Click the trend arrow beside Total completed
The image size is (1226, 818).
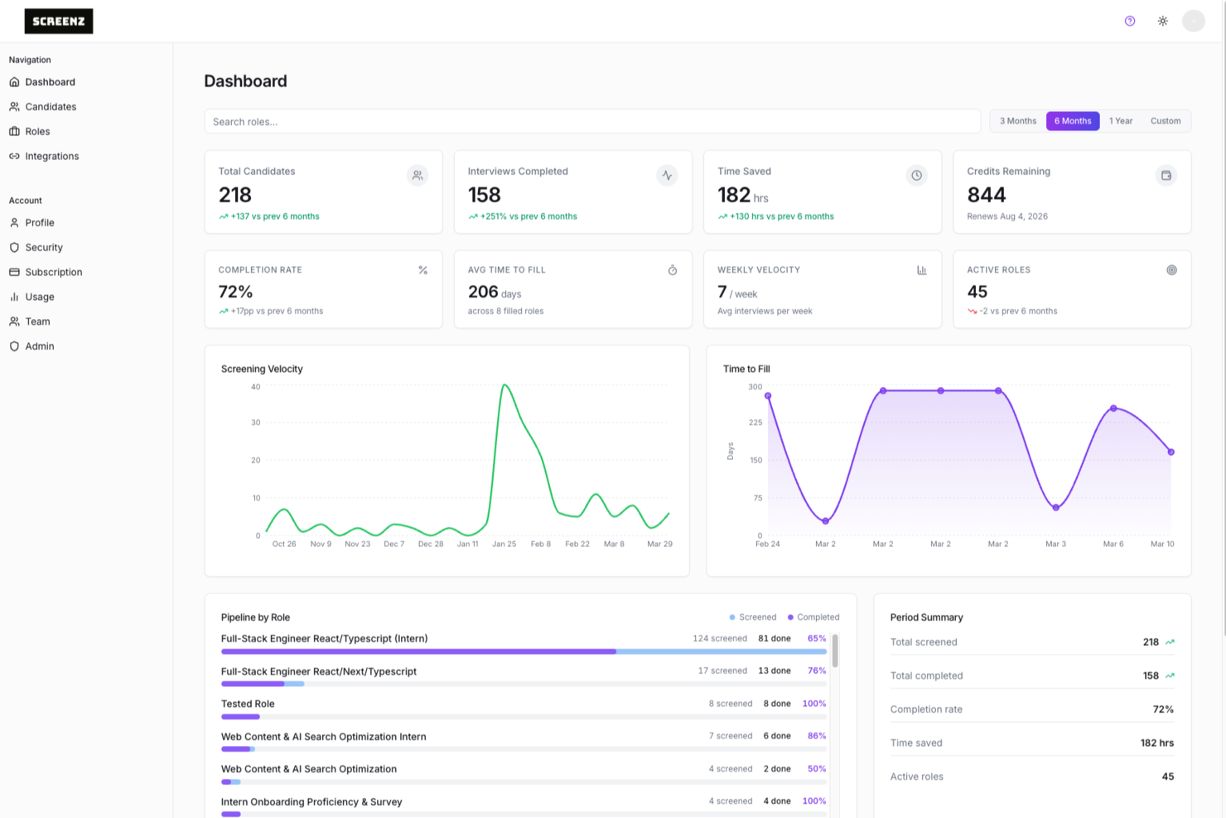(x=1170, y=676)
